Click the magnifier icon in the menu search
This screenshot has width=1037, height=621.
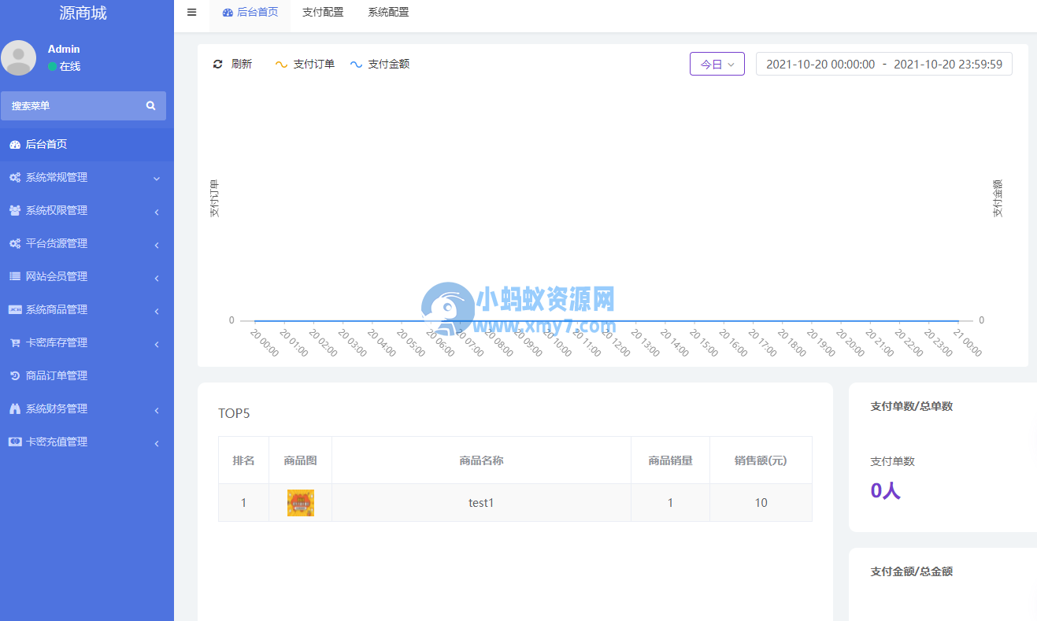(150, 105)
